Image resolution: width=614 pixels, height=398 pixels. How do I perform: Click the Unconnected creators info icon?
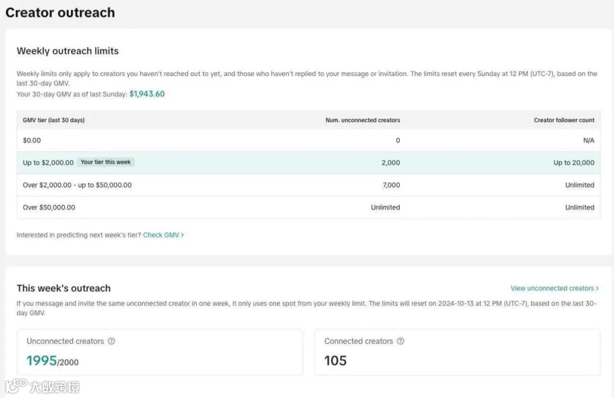pos(111,341)
